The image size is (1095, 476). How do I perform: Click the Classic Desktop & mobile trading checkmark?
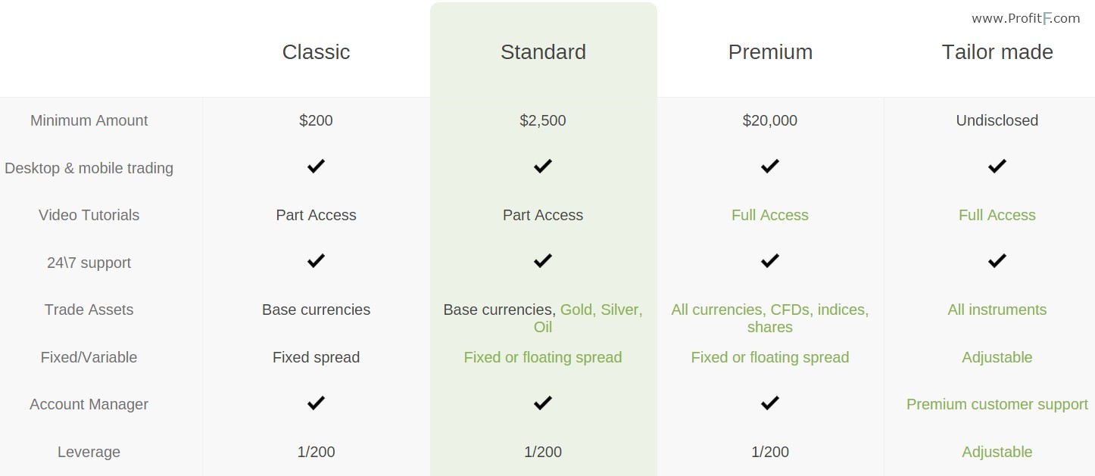[x=316, y=166]
